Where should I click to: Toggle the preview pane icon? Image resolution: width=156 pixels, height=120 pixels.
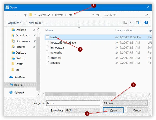coord(138,23)
